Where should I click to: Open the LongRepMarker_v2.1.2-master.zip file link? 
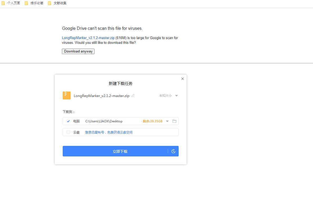[x=88, y=38]
